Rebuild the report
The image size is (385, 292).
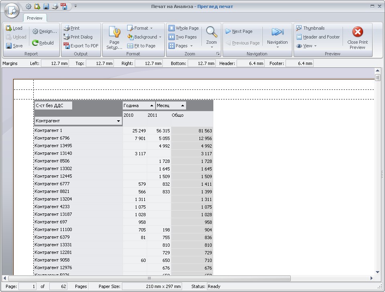click(43, 43)
